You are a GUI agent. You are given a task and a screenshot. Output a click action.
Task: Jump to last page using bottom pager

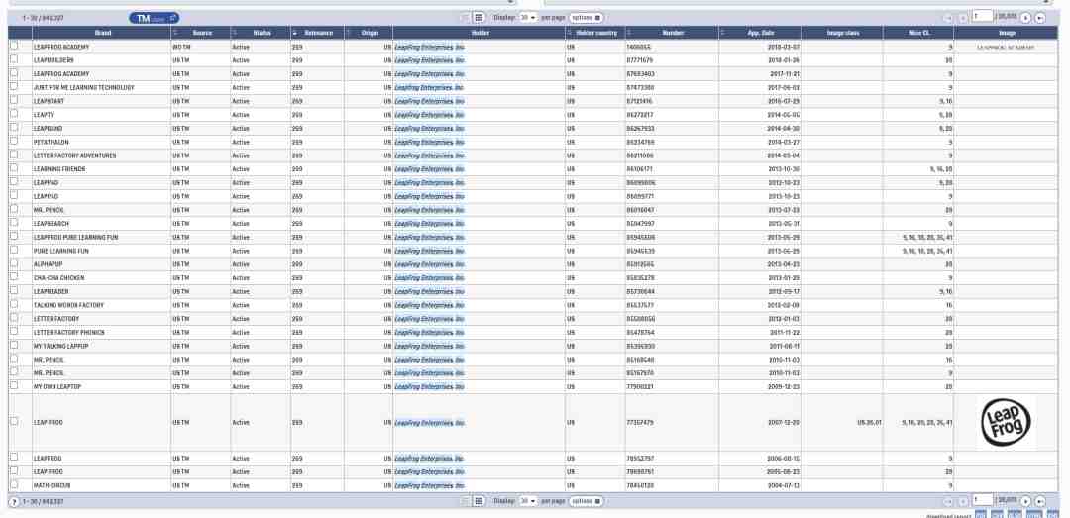pyautogui.click(x=1040, y=501)
